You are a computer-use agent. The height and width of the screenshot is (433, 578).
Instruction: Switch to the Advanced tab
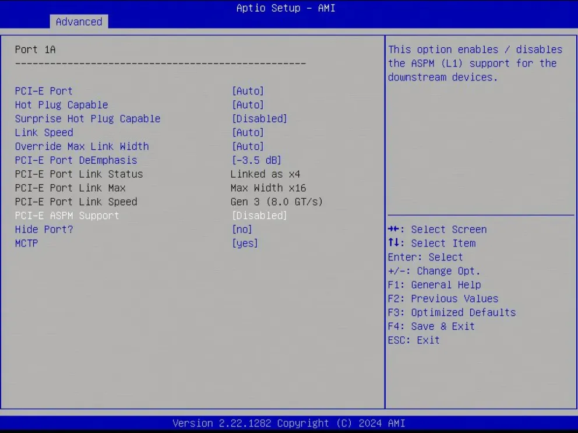click(79, 22)
